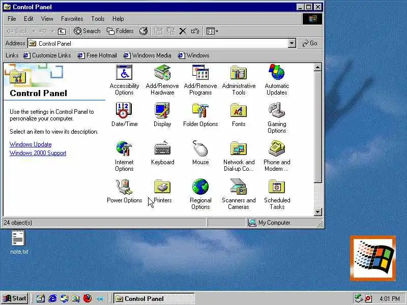Launch Internet Explorer from Quick Launch
The width and height of the screenshot is (407, 305).
coord(52,298)
